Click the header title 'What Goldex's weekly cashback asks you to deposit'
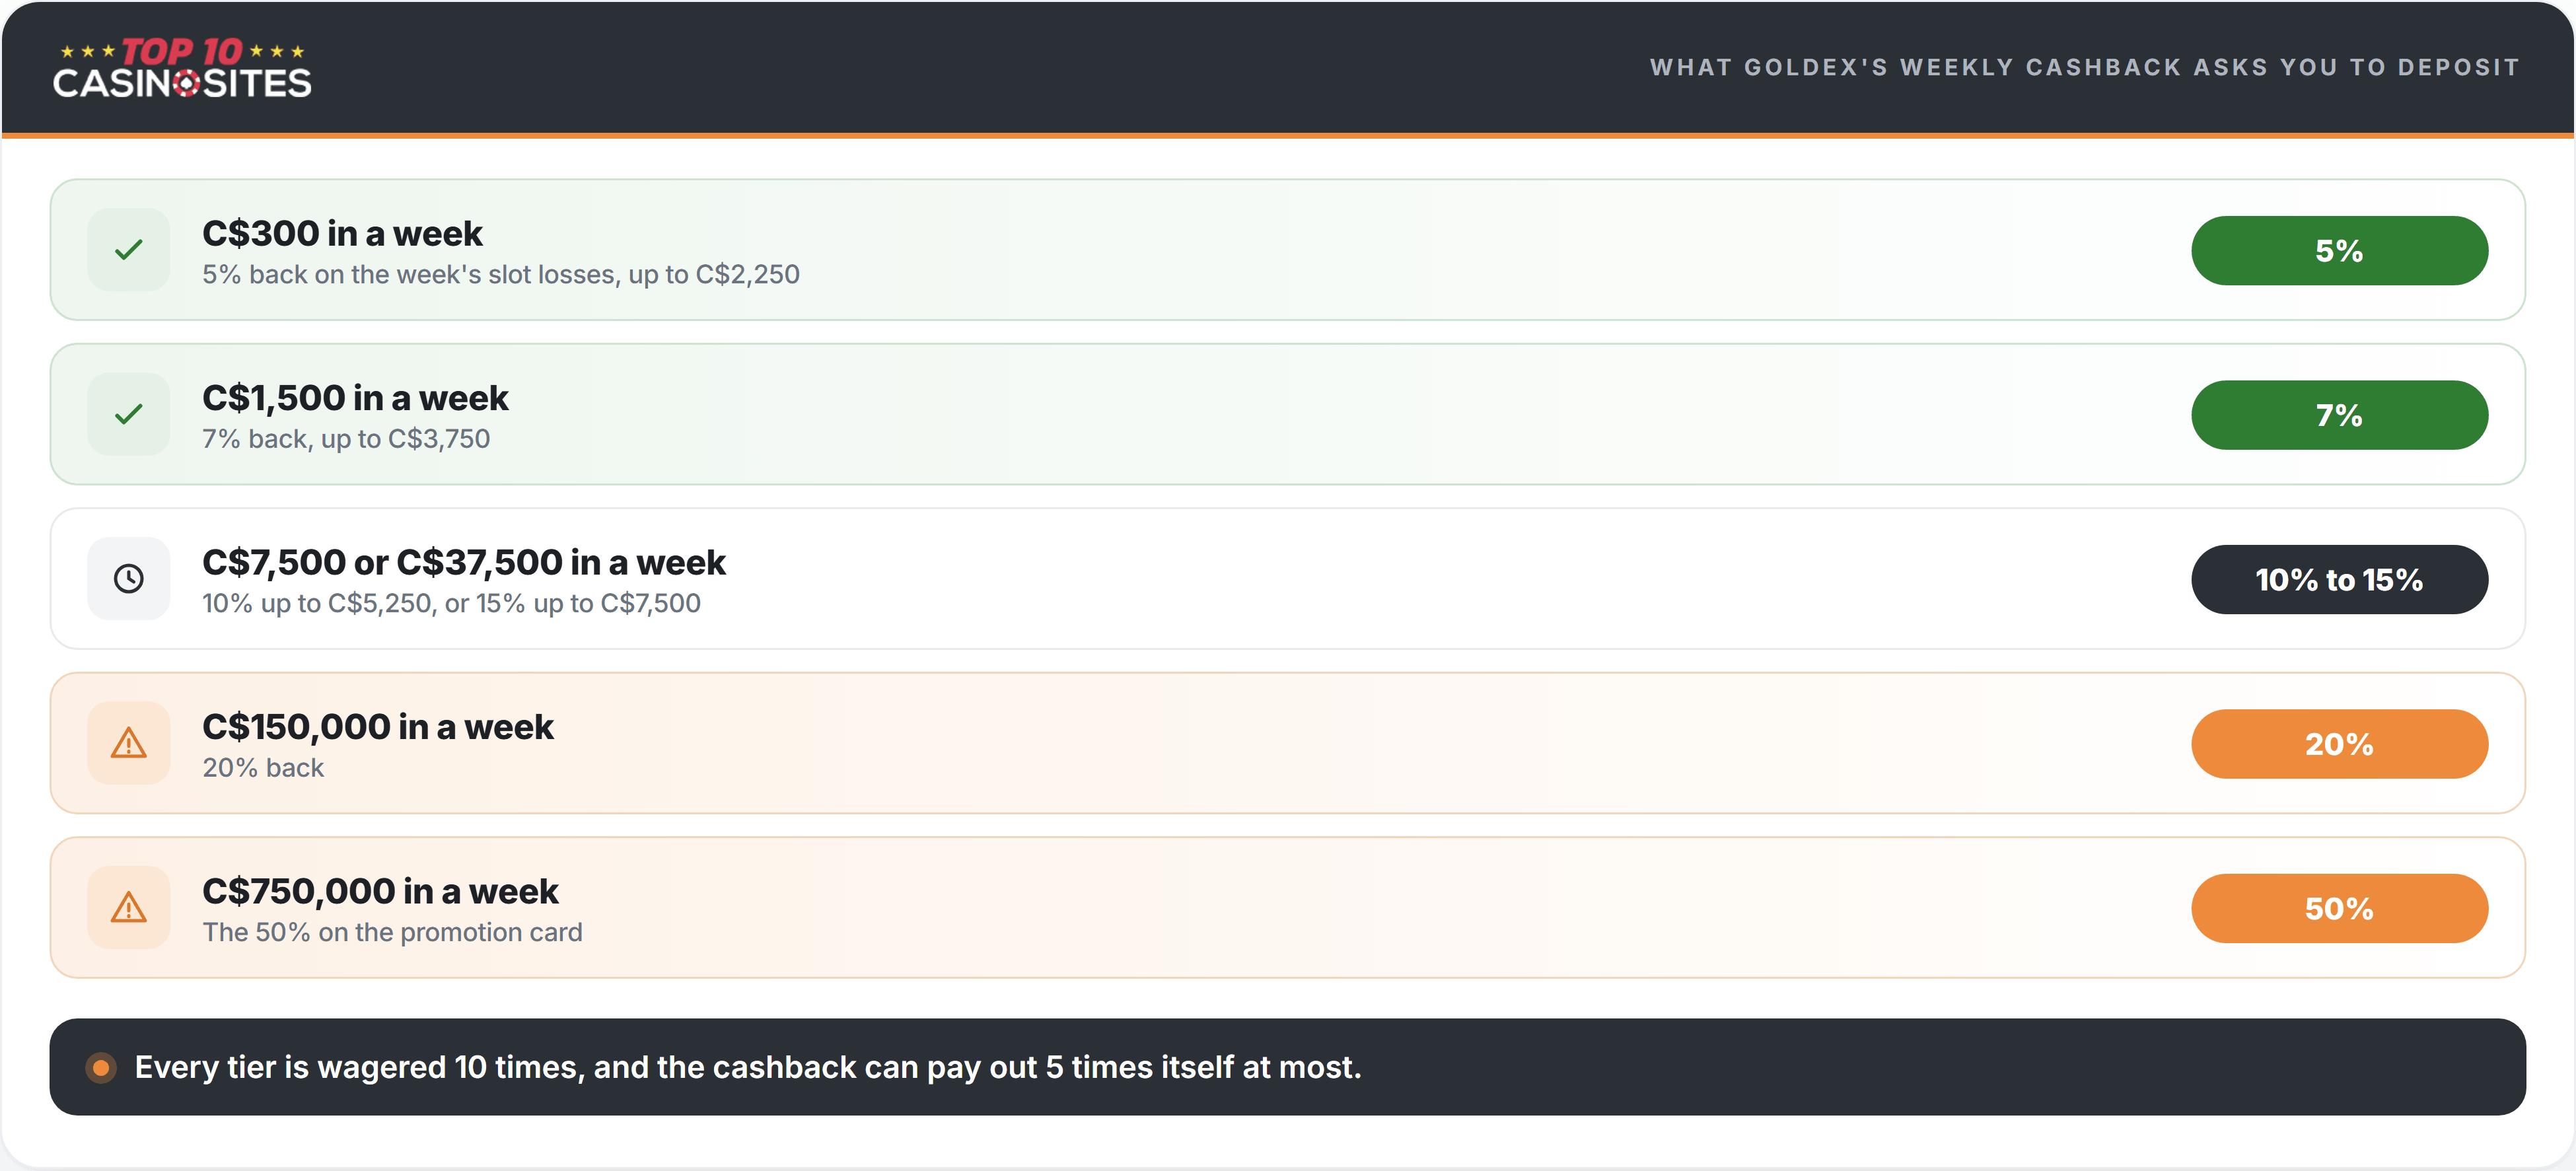This screenshot has width=2576, height=1171. (x=2085, y=67)
